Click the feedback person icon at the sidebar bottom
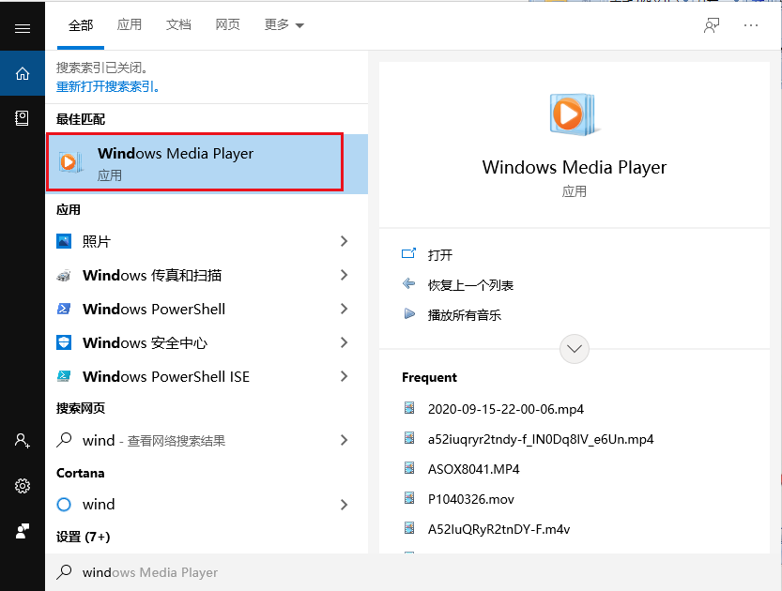The image size is (782, 591). 23,531
